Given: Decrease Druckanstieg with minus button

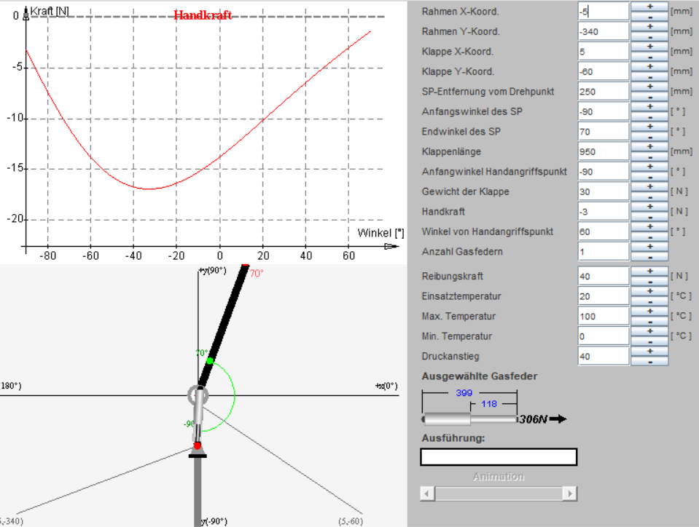Looking at the screenshot, I should click(649, 361).
